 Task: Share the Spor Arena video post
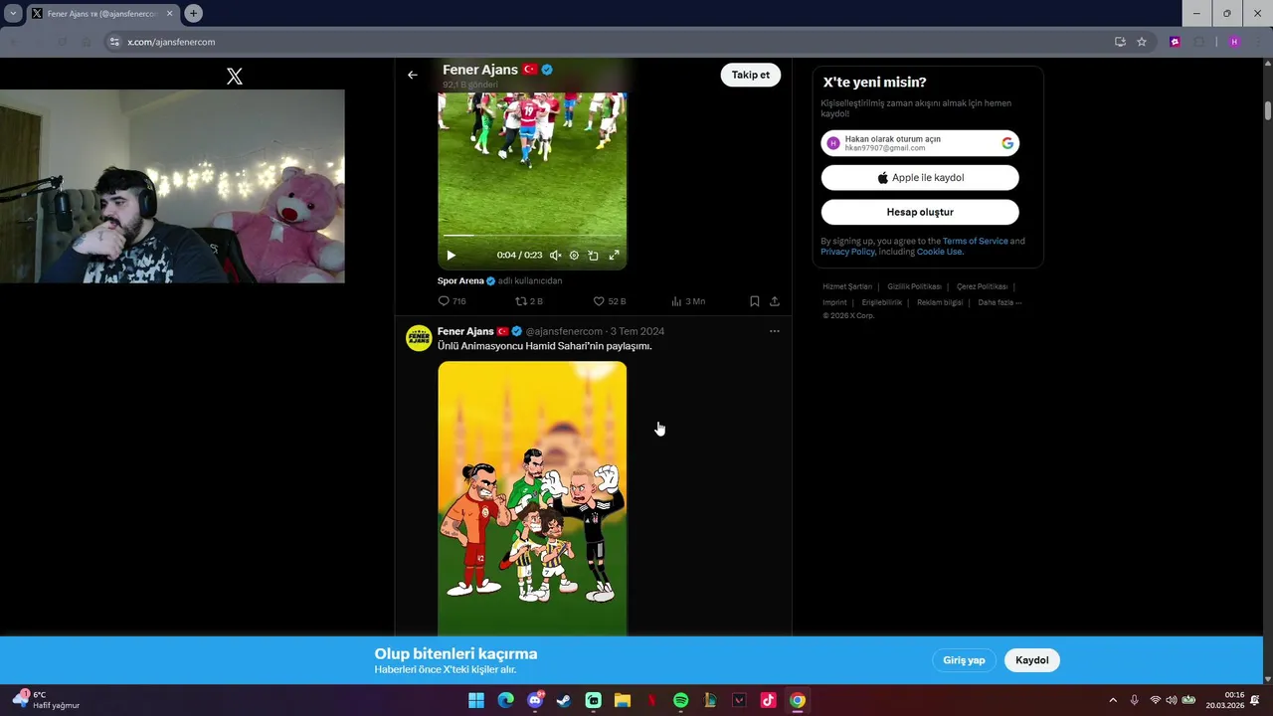(x=775, y=301)
